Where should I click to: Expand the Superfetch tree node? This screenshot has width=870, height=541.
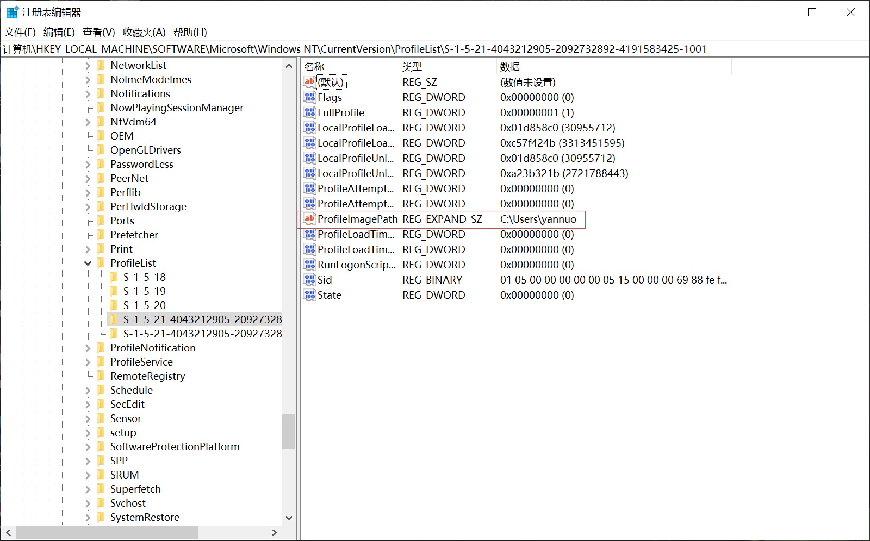point(88,489)
